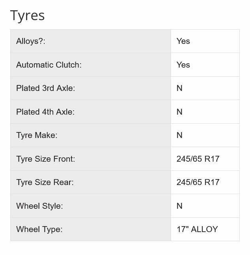
Task: Click the 245/65 R17 front tyre size value
Action: (198, 159)
